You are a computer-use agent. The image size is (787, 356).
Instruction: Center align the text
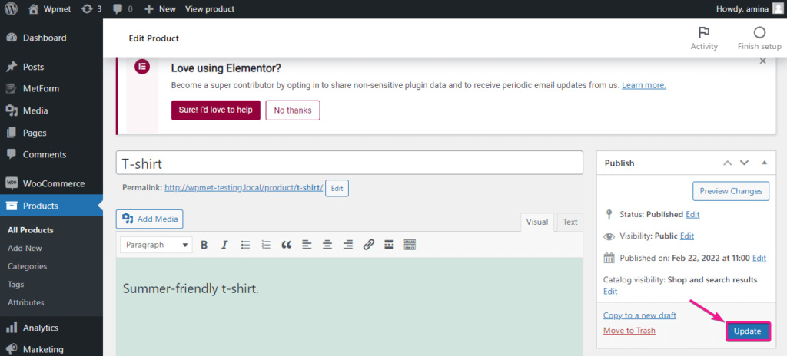coord(327,245)
